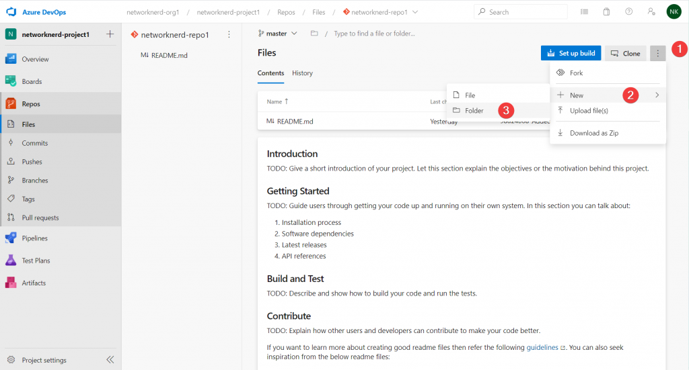Click the find file or folder field

(374, 34)
